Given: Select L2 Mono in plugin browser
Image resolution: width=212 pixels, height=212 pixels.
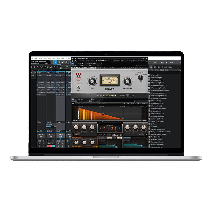Looking at the screenshot, I should pos(153,124).
